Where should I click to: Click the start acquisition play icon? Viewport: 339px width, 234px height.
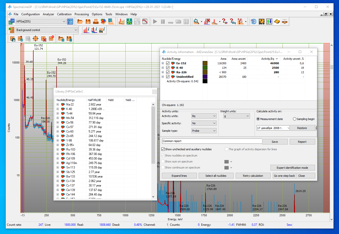click(x=155, y=22)
